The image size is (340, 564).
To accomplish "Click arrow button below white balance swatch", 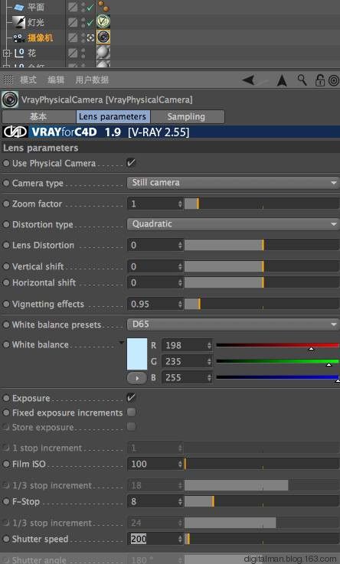I will click(137, 378).
